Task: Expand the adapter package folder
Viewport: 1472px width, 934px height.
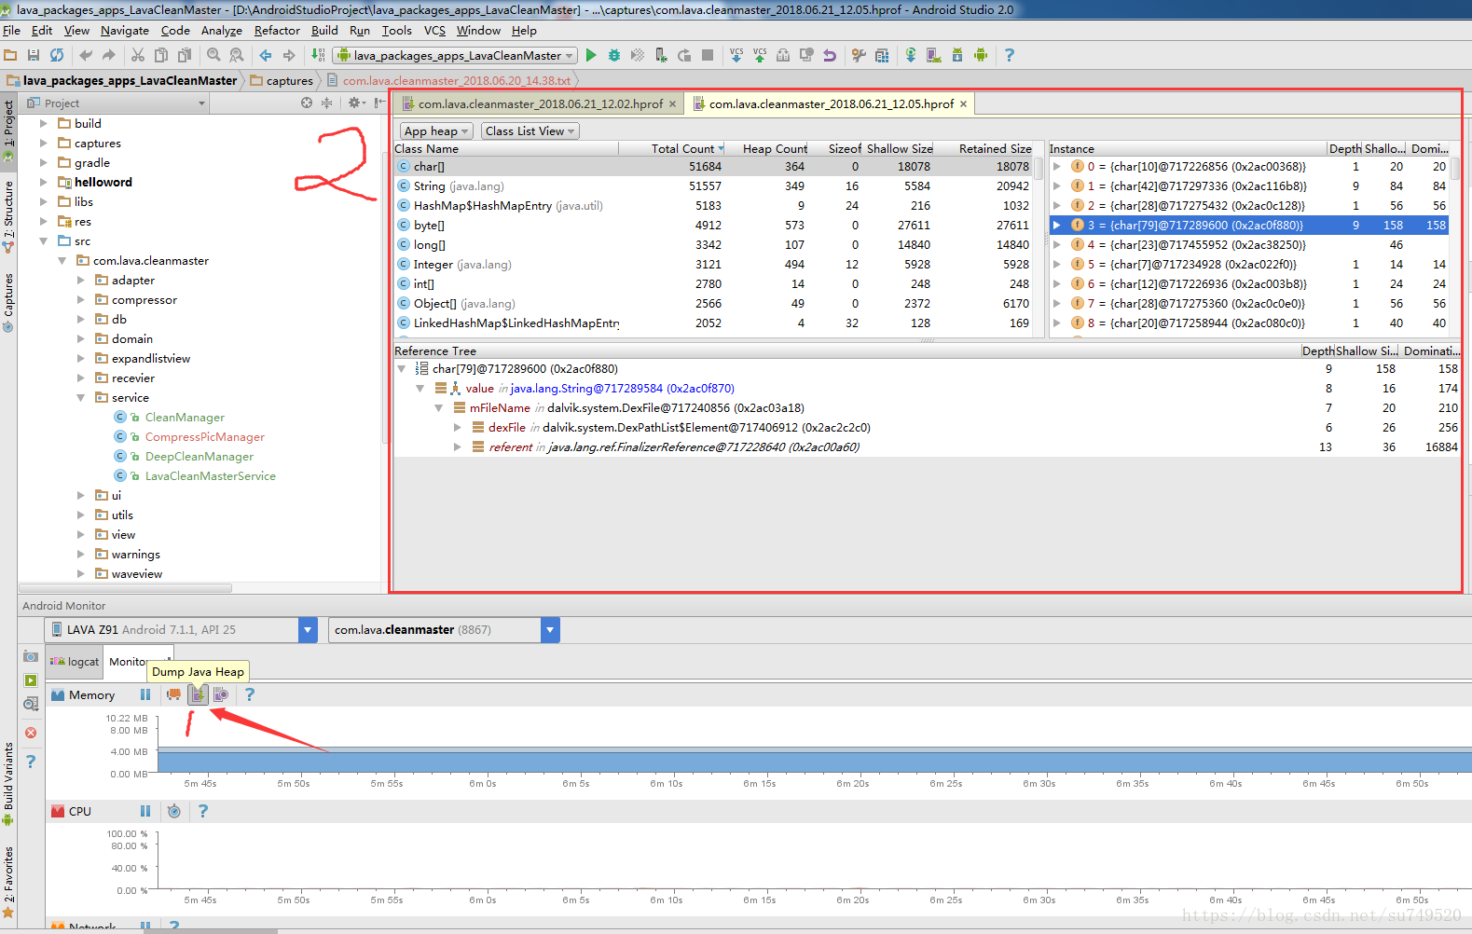Action: 81,281
